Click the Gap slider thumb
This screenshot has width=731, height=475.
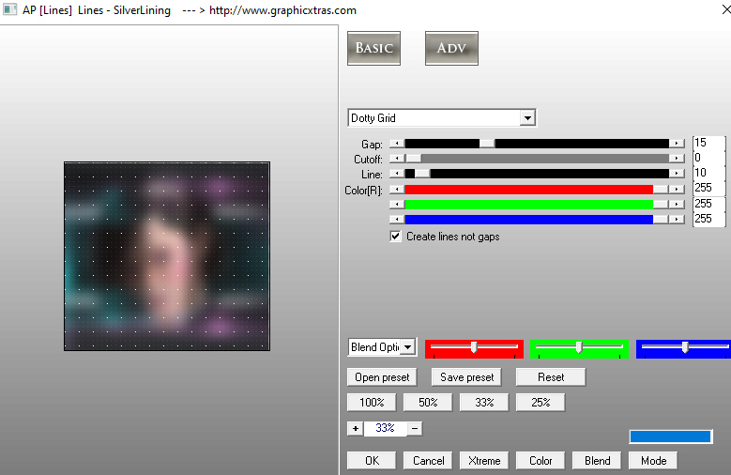point(487,144)
